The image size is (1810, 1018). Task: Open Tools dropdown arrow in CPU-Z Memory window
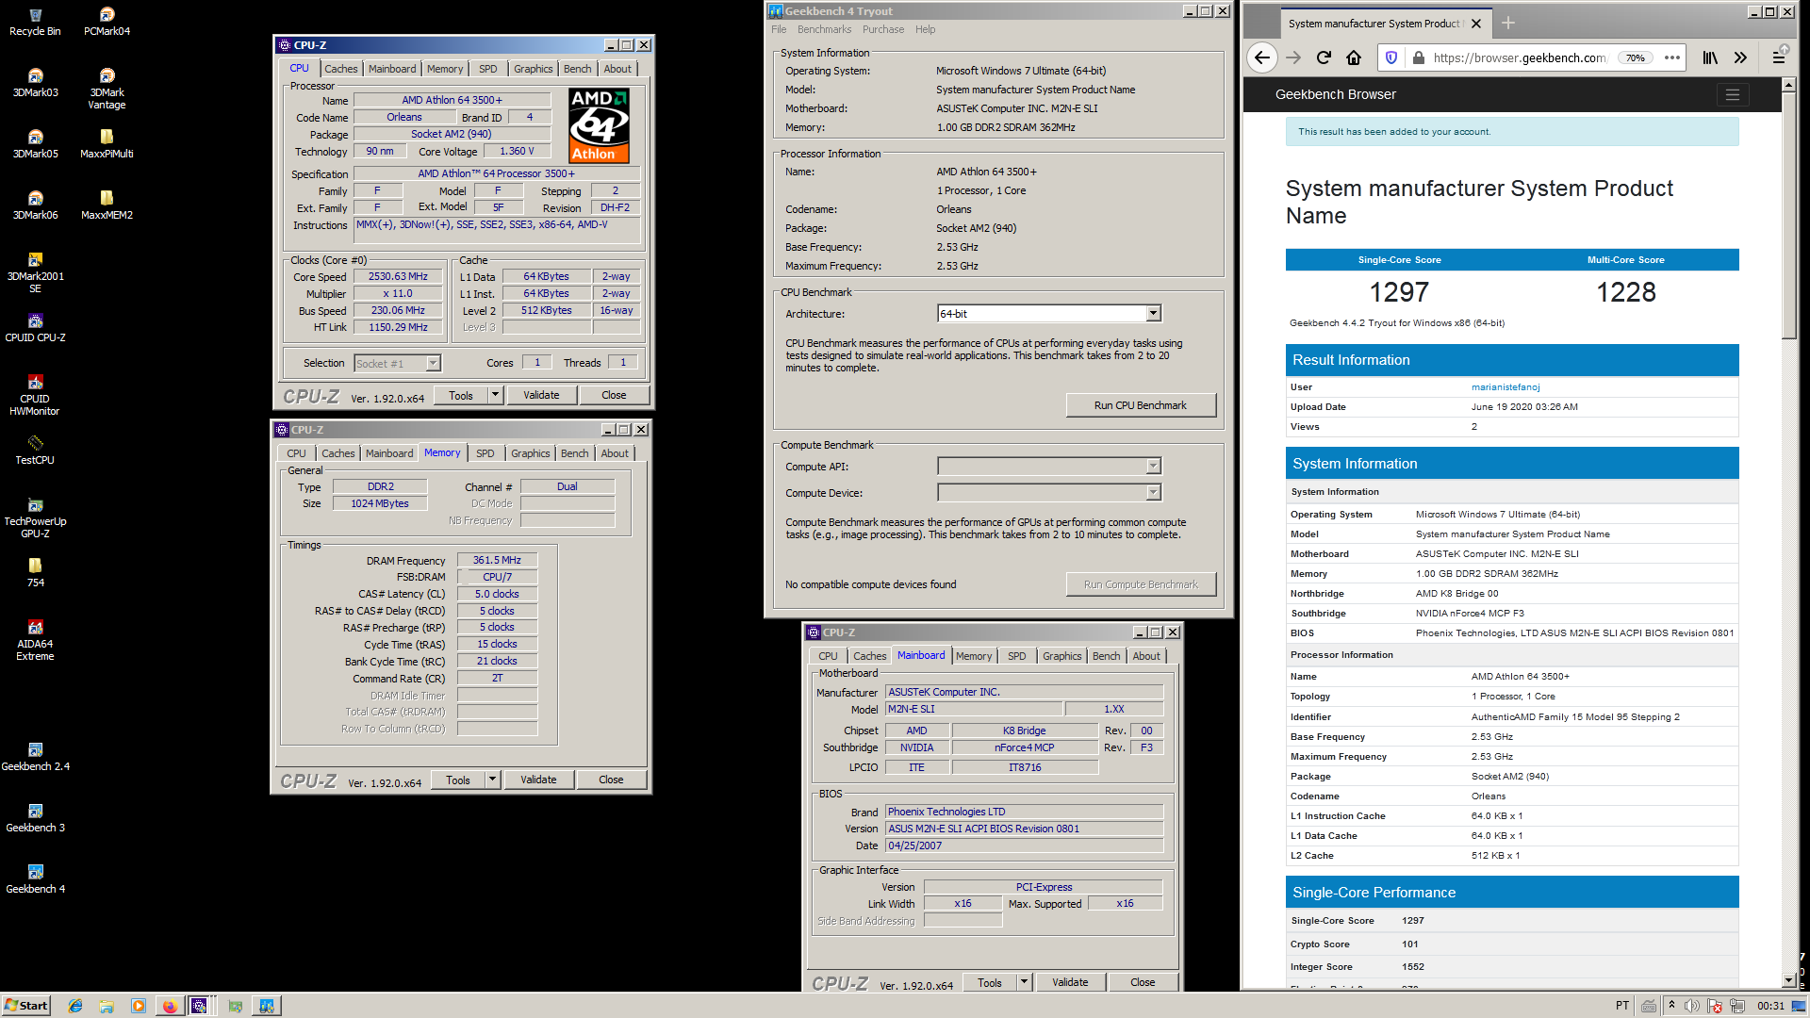coord(492,780)
